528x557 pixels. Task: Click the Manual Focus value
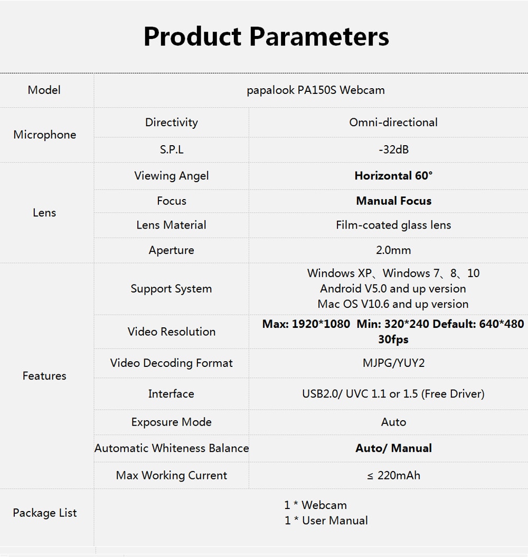394,201
